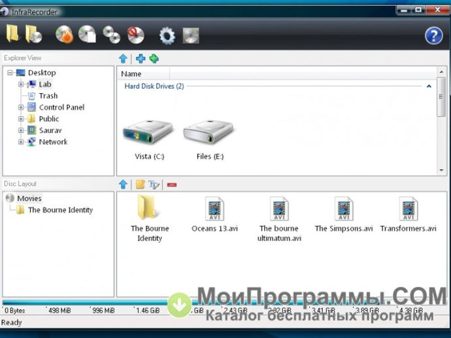Click the red Remove icon in Disc Layout
The width and height of the screenshot is (451, 338).
coord(172,185)
